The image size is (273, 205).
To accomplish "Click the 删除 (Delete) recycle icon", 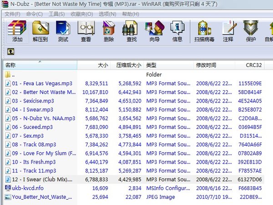I will (109, 28).
